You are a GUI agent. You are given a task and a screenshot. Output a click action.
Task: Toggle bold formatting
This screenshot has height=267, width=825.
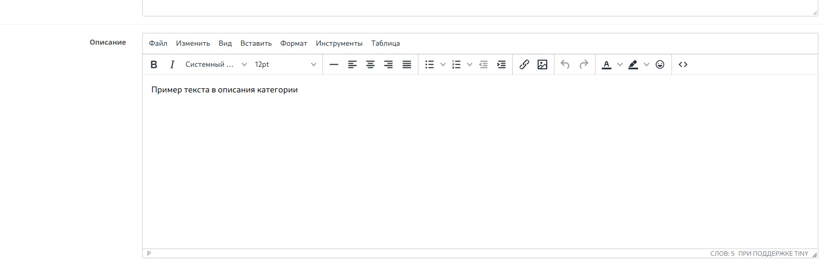click(x=154, y=64)
